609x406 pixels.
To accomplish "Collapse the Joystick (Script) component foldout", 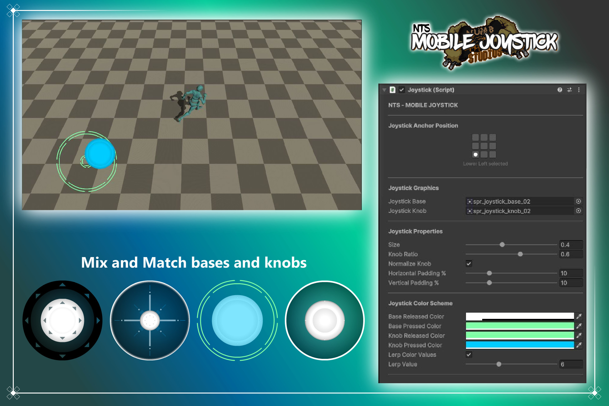I will pos(384,90).
